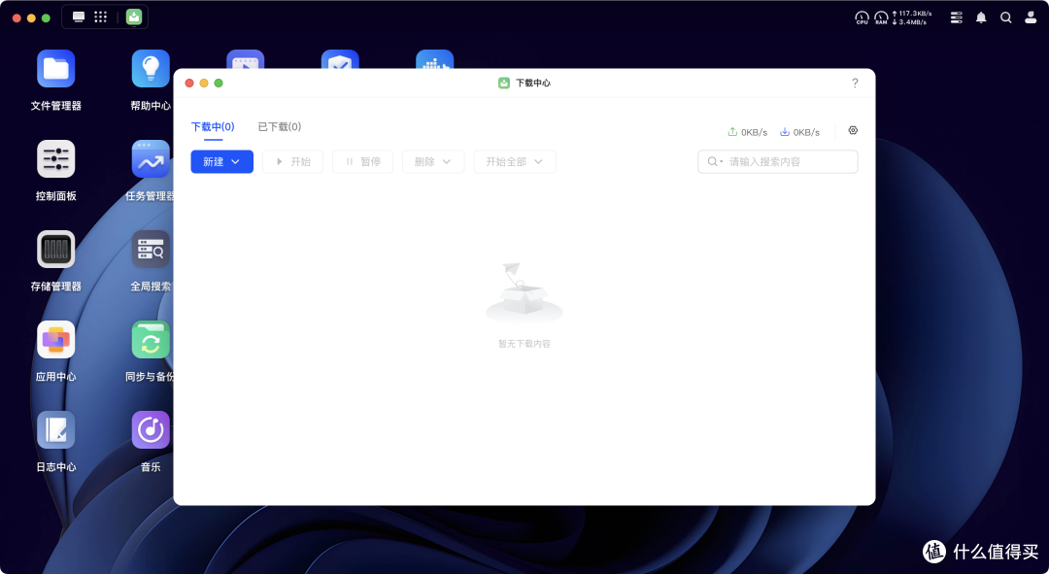This screenshot has width=1049, height=574.
Task: Focus the 请输入搜索内容 search field
Action: tap(777, 162)
